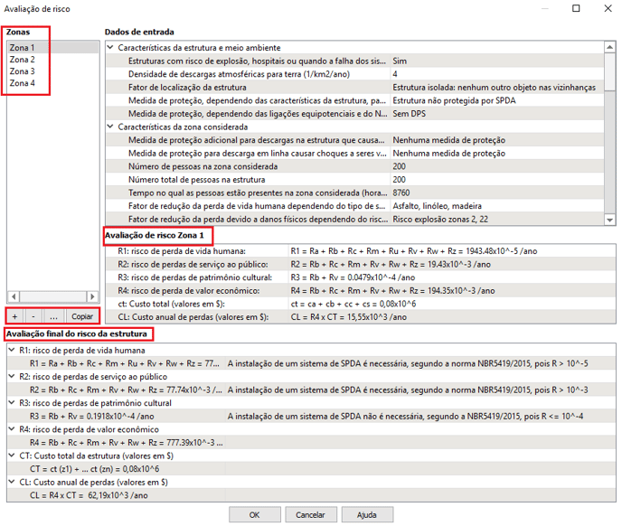Image resolution: width=622 pixels, height=526 pixels.
Task: Click the plus button to add a zone
Action: [15, 316]
